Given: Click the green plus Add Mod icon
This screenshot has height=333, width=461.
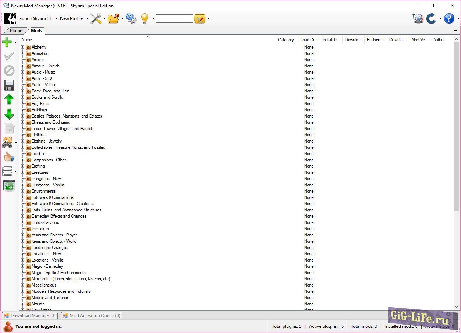Looking at the screenshot, I should point(7,42).
